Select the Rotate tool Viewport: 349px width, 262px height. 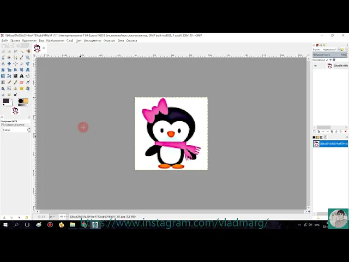pos(3,70)
